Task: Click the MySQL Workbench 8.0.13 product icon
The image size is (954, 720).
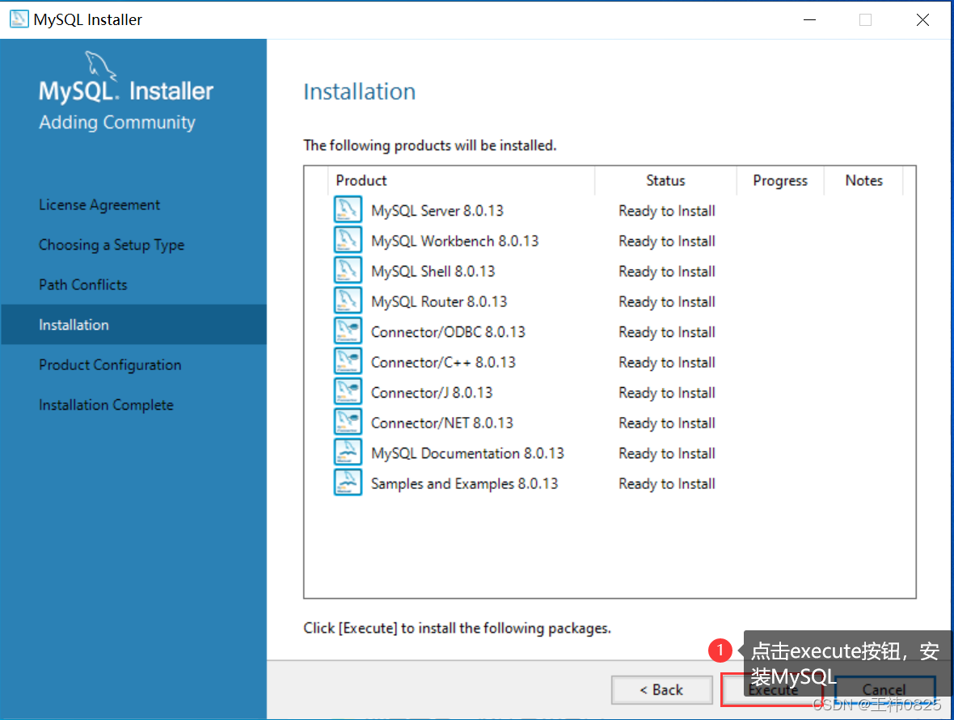Action: tap(348, 239)
